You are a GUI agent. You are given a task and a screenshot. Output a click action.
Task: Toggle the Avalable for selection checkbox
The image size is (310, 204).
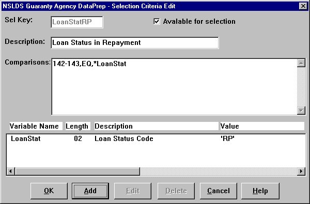(x=157, y=21)
